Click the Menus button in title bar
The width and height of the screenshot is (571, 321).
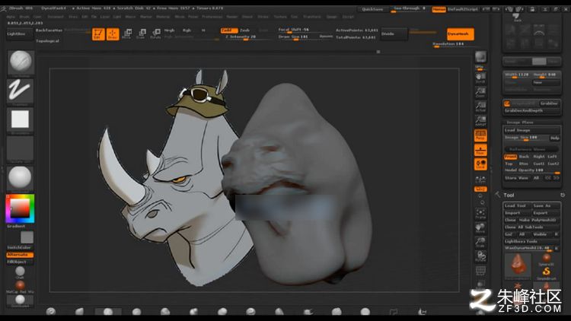(439, 9)
